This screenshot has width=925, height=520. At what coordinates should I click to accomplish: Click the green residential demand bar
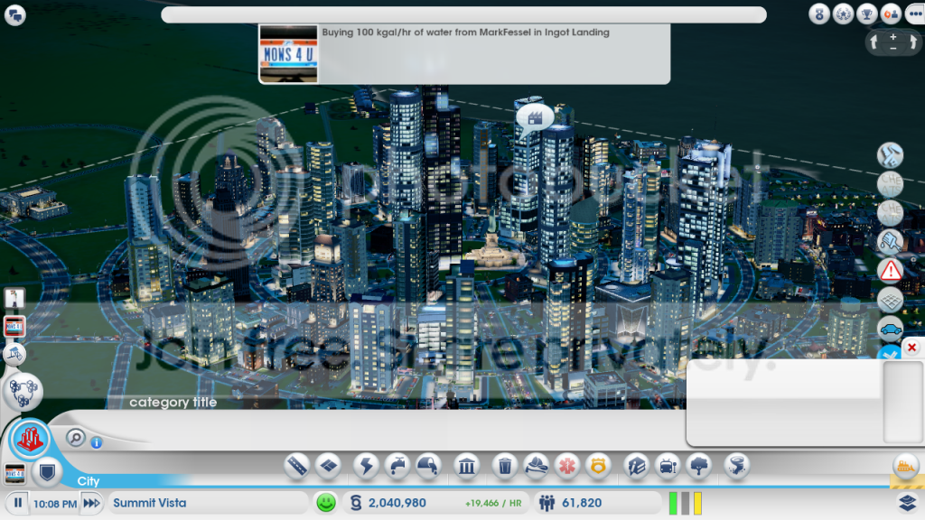673,504
